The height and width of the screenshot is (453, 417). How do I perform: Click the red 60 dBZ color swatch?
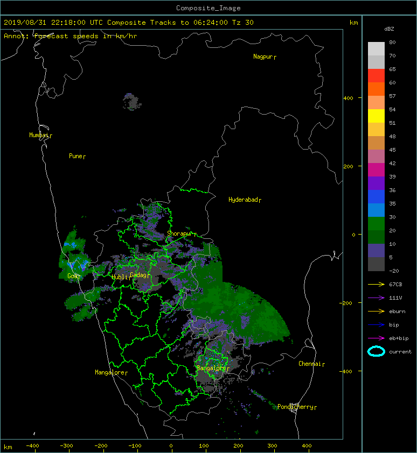pyautogui.click(x=376, y=76)
